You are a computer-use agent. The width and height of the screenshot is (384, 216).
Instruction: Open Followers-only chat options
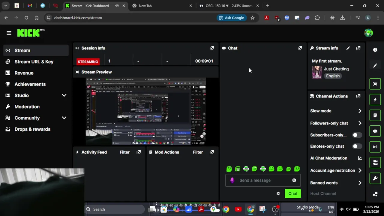pyautogui.click(x=336, y=123)
